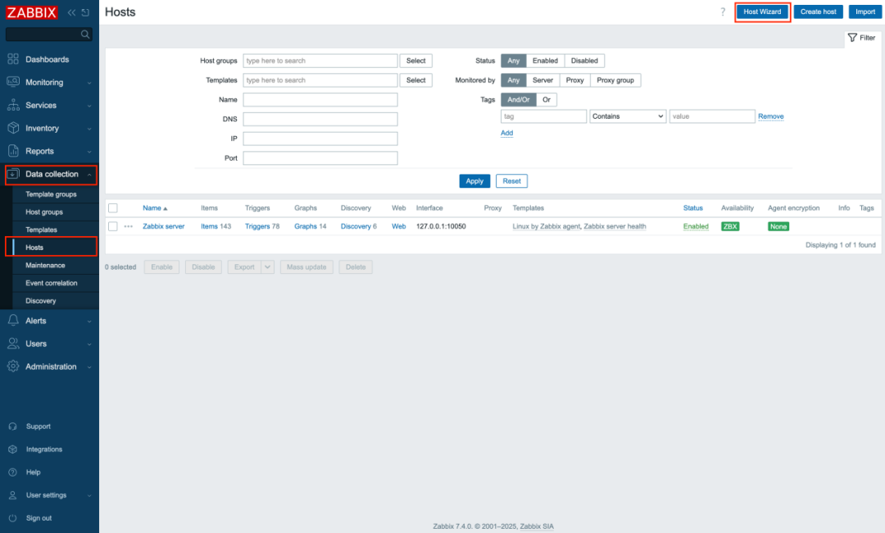Open the Export dropdown arrow
Screen dimensions: 885x533
coord(267,267)
